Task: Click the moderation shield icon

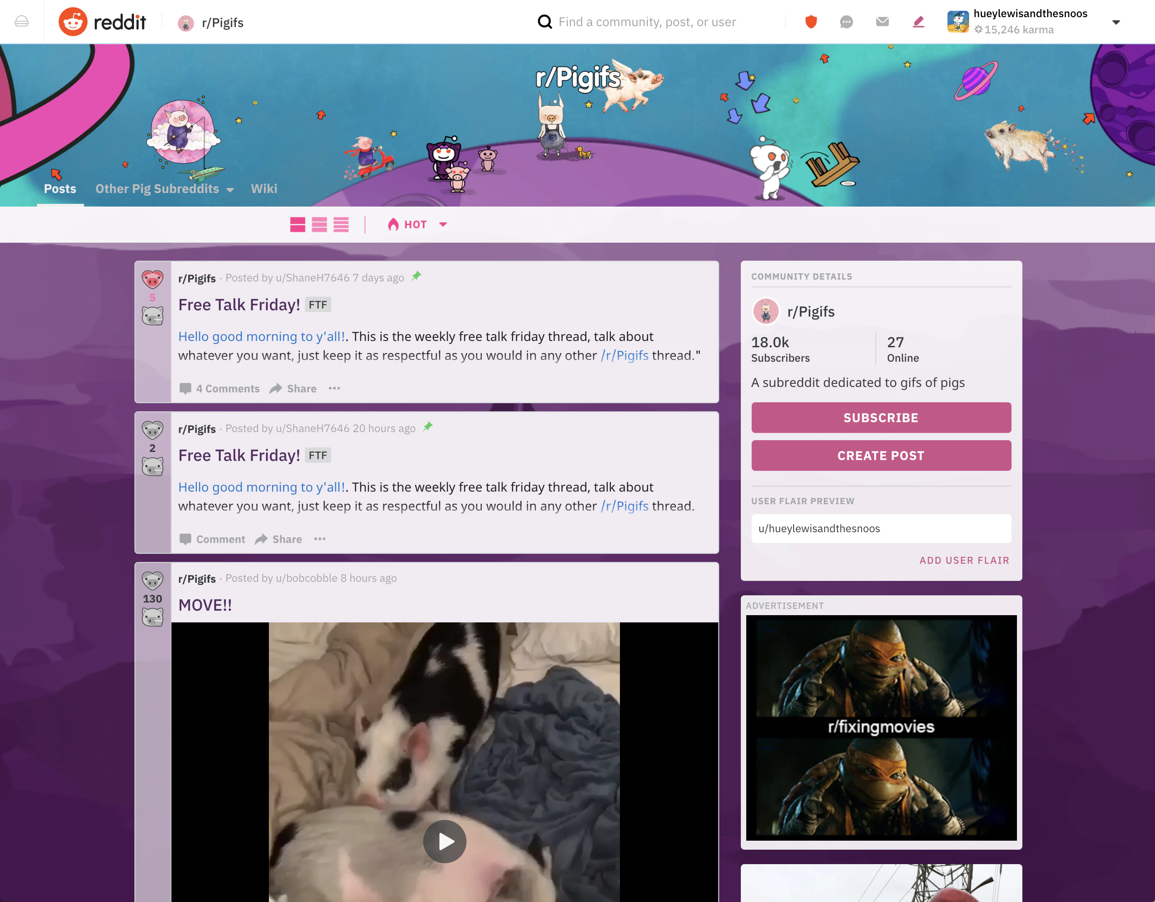Action: pos(811,22)
